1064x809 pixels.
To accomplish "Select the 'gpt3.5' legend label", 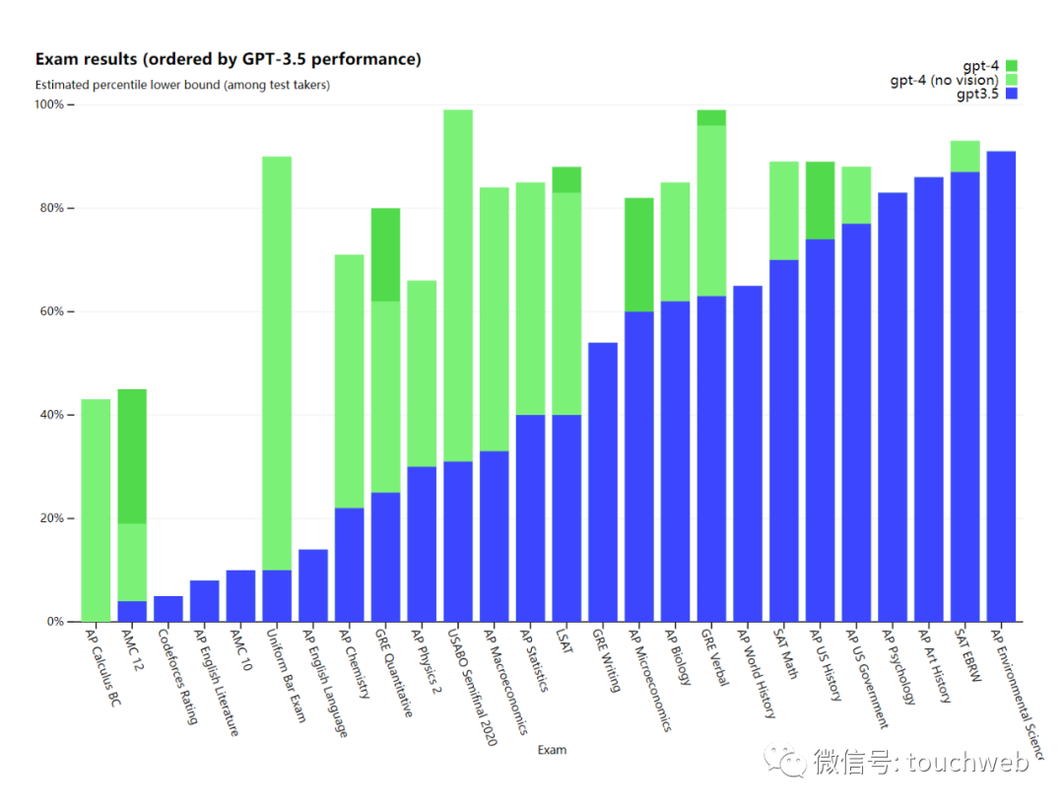I will click(x=977, y=94).
